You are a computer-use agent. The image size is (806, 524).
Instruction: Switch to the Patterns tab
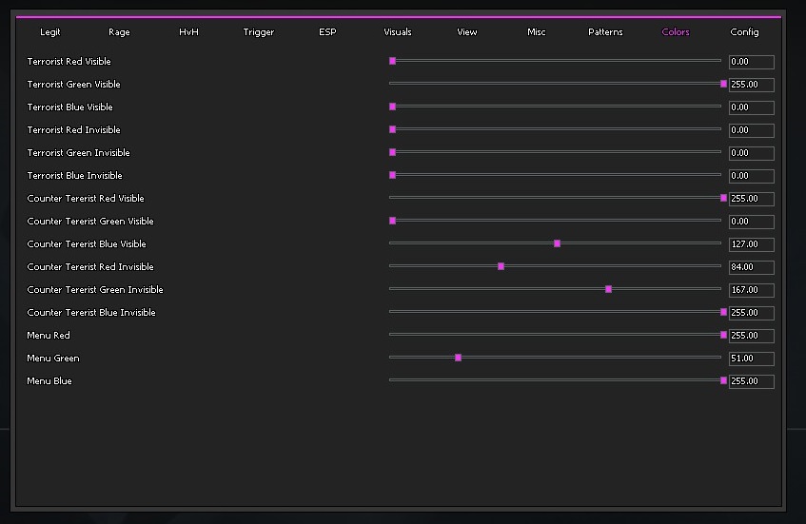pos(605,32)
